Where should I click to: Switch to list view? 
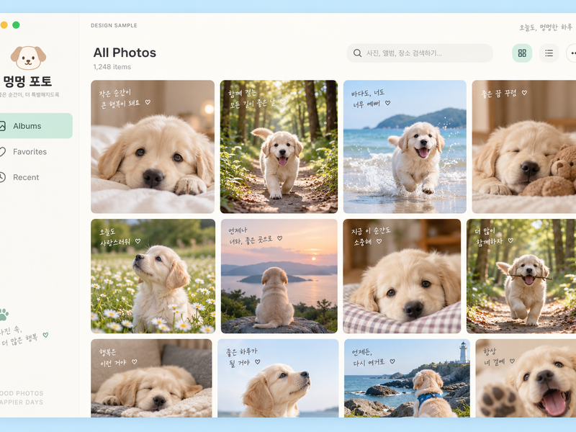549,53
